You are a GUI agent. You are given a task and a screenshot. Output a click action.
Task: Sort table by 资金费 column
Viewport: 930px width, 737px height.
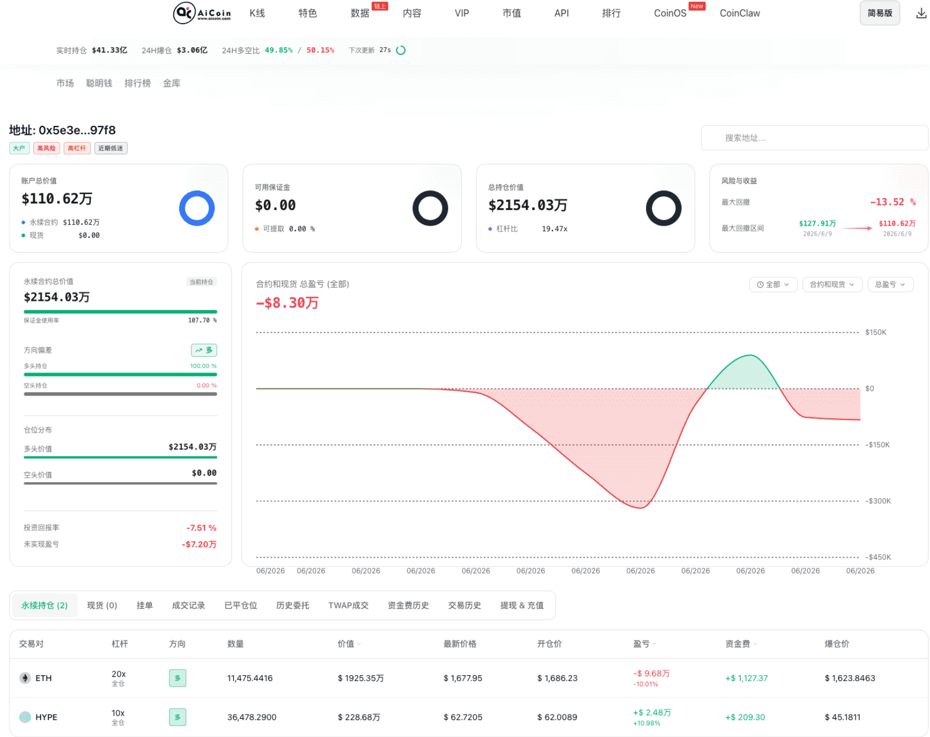pos(741,644)
